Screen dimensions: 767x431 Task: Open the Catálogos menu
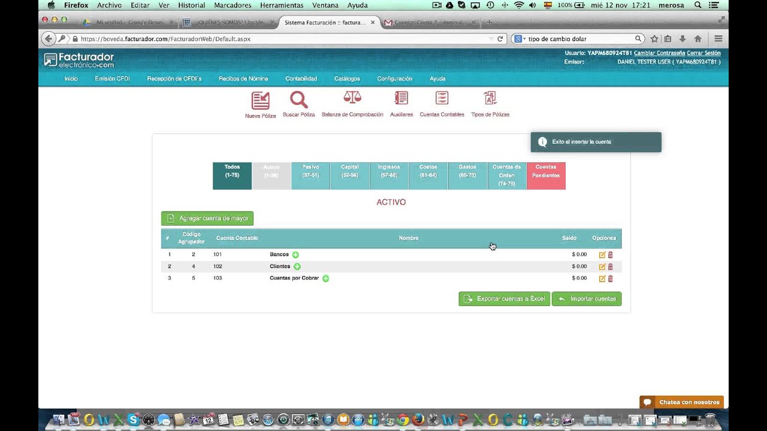point(347,78)
